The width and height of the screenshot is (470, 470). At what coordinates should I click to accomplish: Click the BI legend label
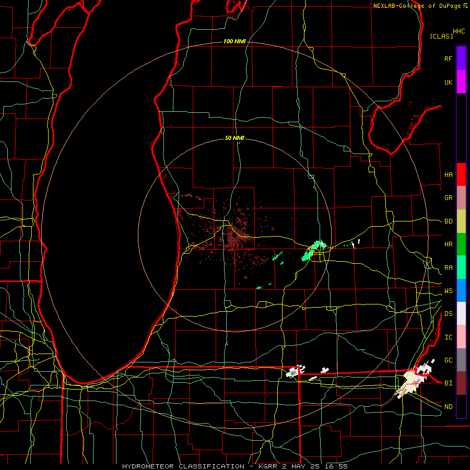[448, 383]
